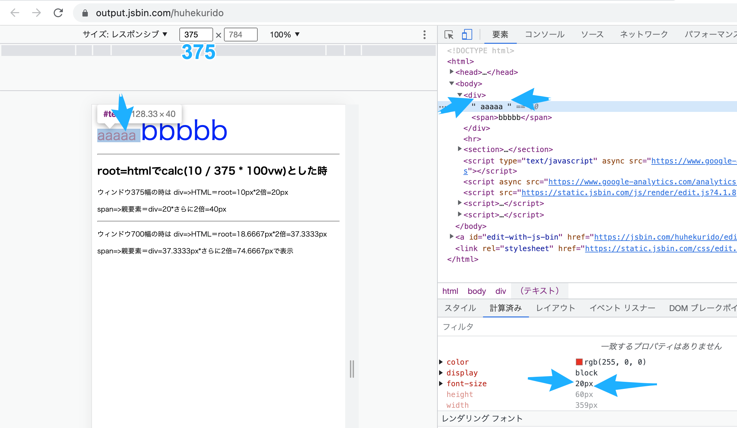737x428 pixels.
Task: Open the 100% zoom dropdown
Action: [x=285, y=34]
